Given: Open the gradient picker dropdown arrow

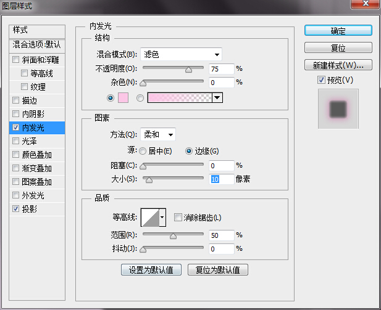Looking at the screenshot, I should [x=217, y=97].
